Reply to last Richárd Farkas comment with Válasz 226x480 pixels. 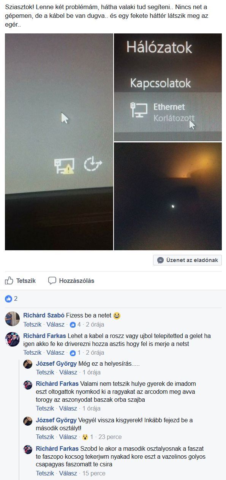point(68,474)
